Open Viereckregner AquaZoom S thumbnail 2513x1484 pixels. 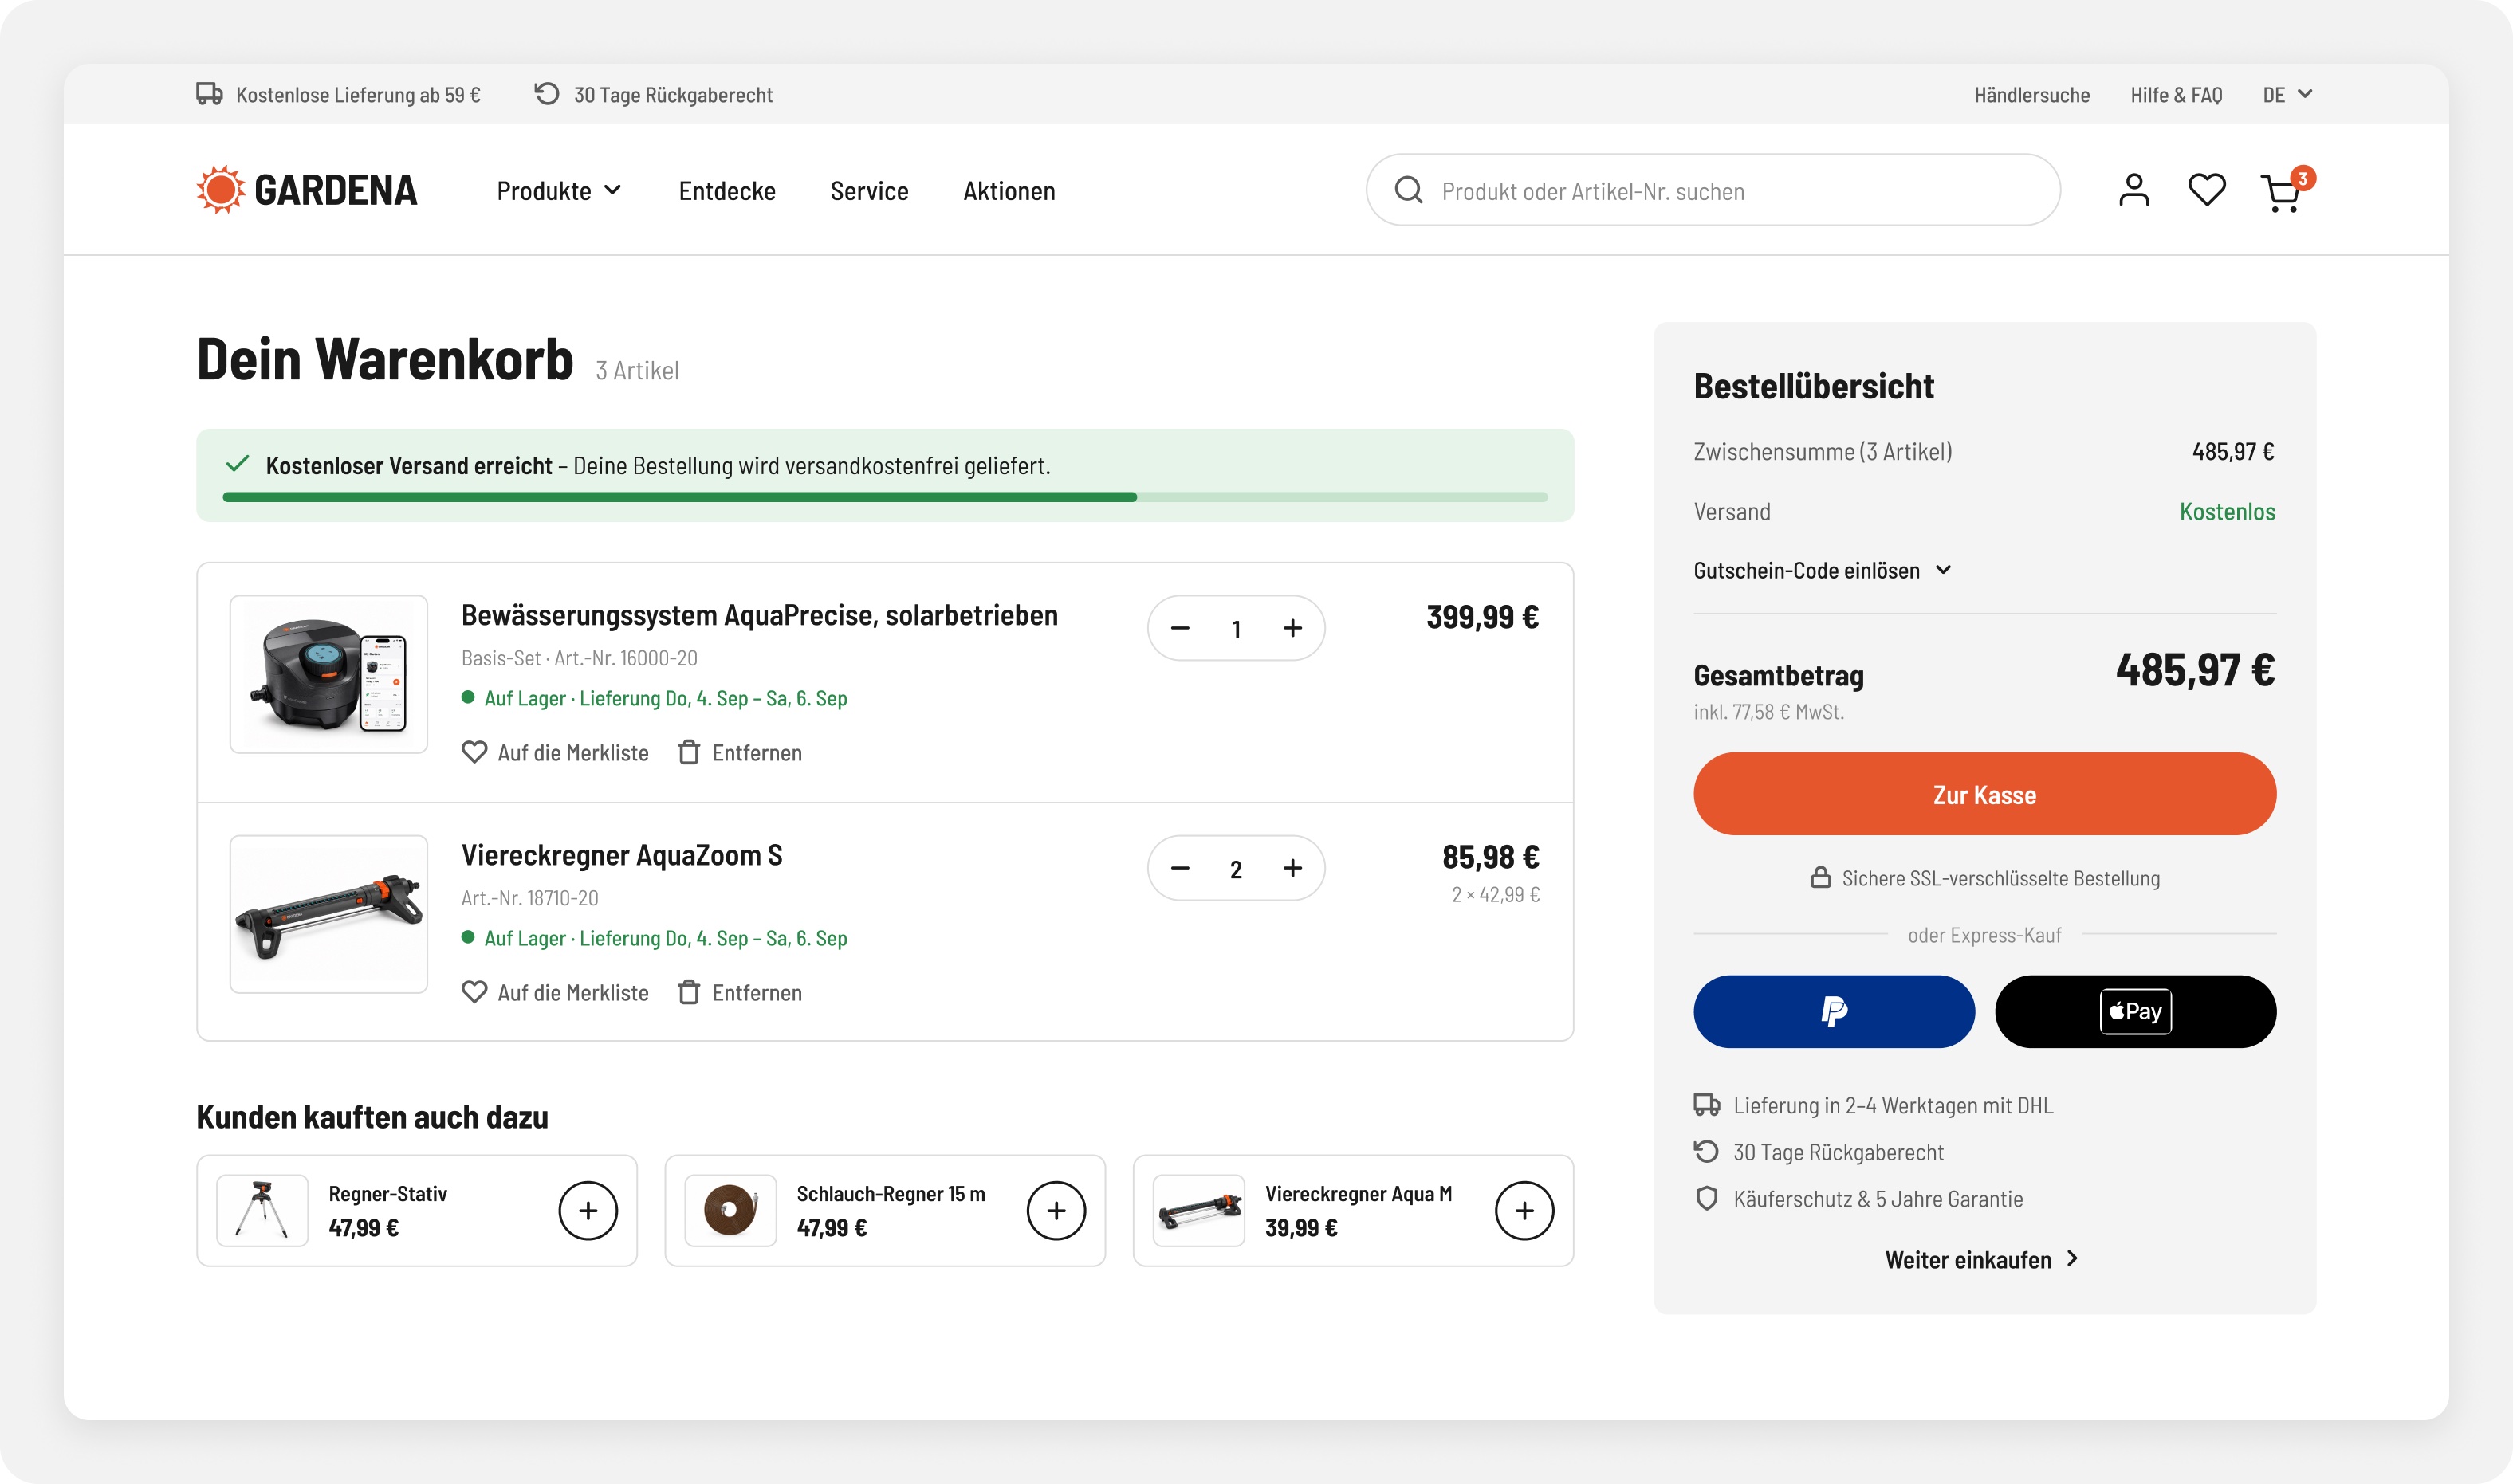(x=329, y=914)
